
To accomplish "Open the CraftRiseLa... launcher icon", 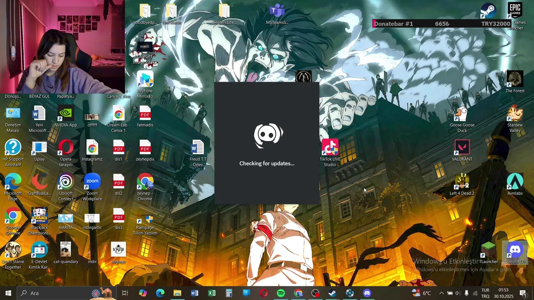I will click(x=39, y=185).
